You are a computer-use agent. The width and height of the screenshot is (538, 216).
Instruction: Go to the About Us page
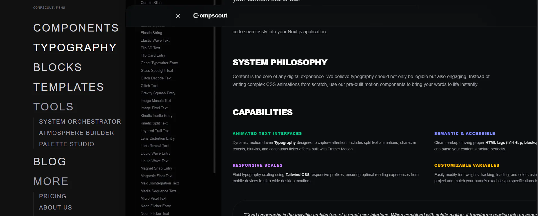tap(55, 208)
